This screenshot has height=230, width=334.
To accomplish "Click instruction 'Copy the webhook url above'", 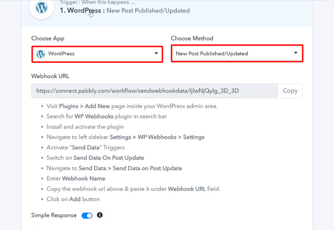I will click(x=133, y=189).
